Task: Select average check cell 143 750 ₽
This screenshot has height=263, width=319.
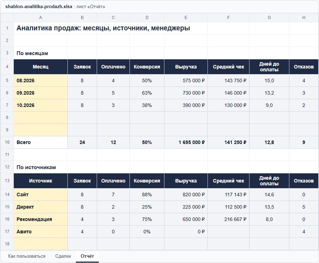Action: 228,80
